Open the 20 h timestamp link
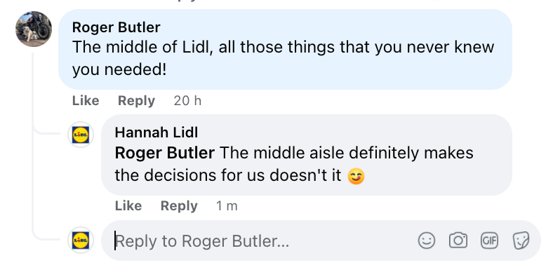Viewport: 553px width, 272px height. pos(187,101)
